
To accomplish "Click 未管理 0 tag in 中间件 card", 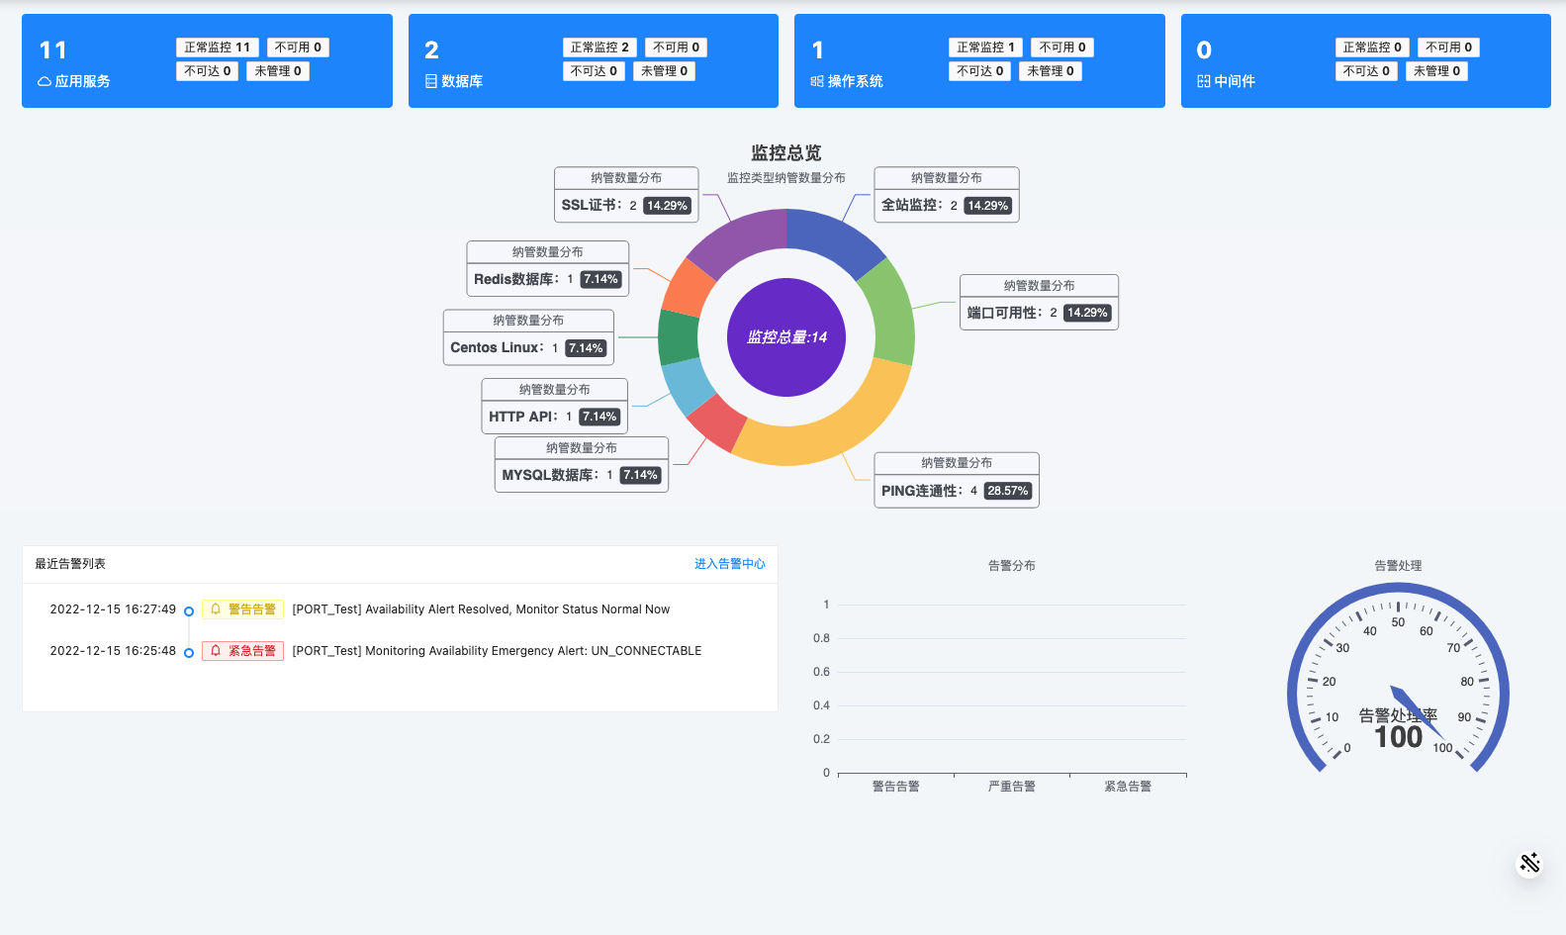I will 1436,71.
